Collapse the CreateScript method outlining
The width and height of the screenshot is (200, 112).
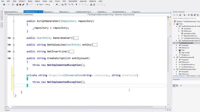click(14, 58)
